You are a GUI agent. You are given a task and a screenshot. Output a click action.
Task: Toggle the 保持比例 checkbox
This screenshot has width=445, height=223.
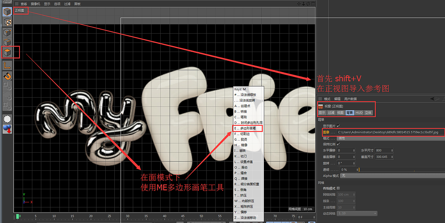point(338,144)
